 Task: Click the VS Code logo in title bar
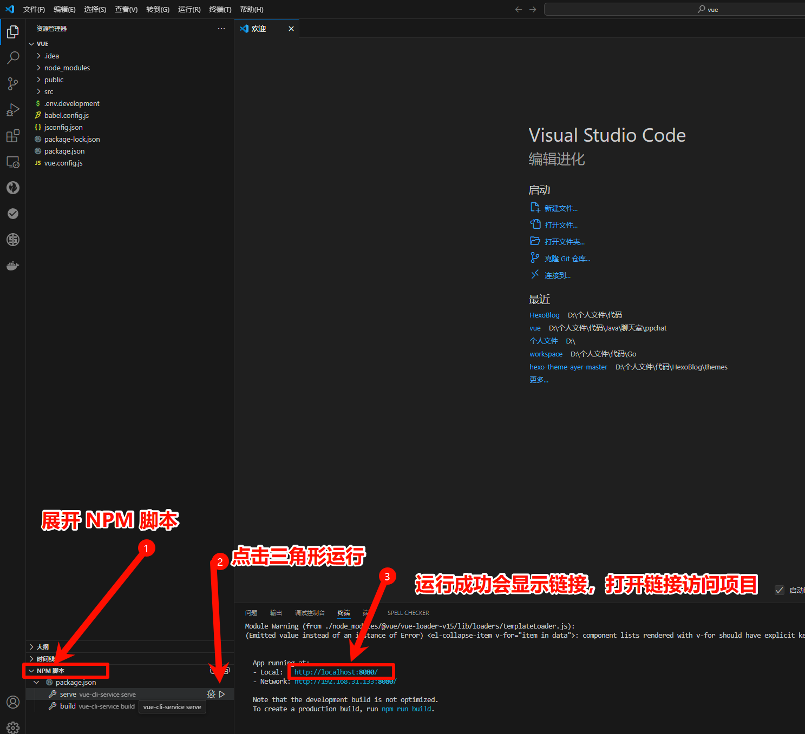(10, 9)
